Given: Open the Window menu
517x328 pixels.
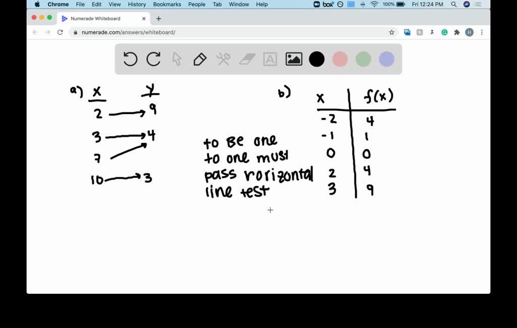Looking at the screenshot, I should coord(238,4).
